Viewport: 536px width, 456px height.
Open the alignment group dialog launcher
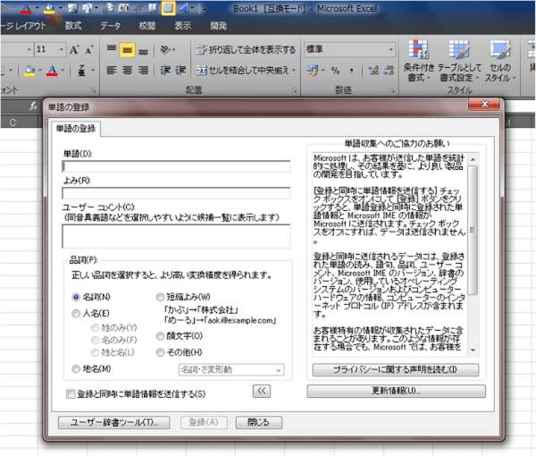294,90
